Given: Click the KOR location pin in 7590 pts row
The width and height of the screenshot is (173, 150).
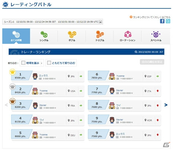Looking at the screenshot, I should (x=145, y=120).
